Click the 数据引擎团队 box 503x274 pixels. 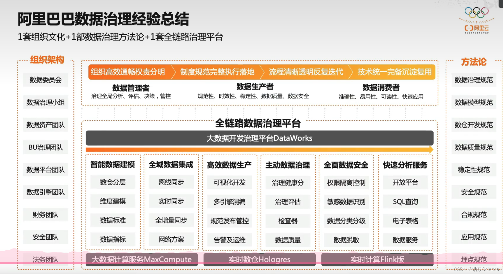coord(46,192)
